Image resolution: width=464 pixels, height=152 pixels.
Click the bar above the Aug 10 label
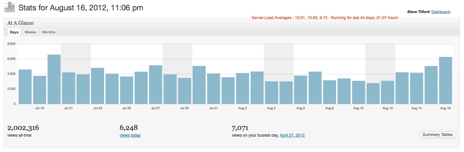[358, 92]
